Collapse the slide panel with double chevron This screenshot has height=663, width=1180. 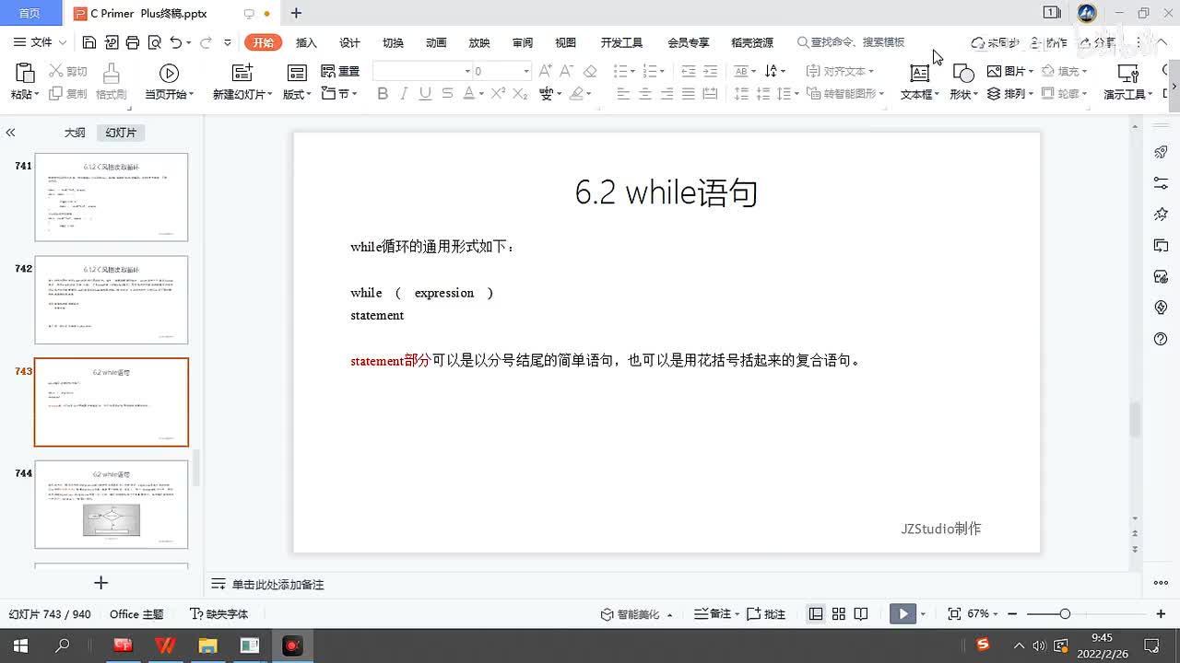[10, 133]
